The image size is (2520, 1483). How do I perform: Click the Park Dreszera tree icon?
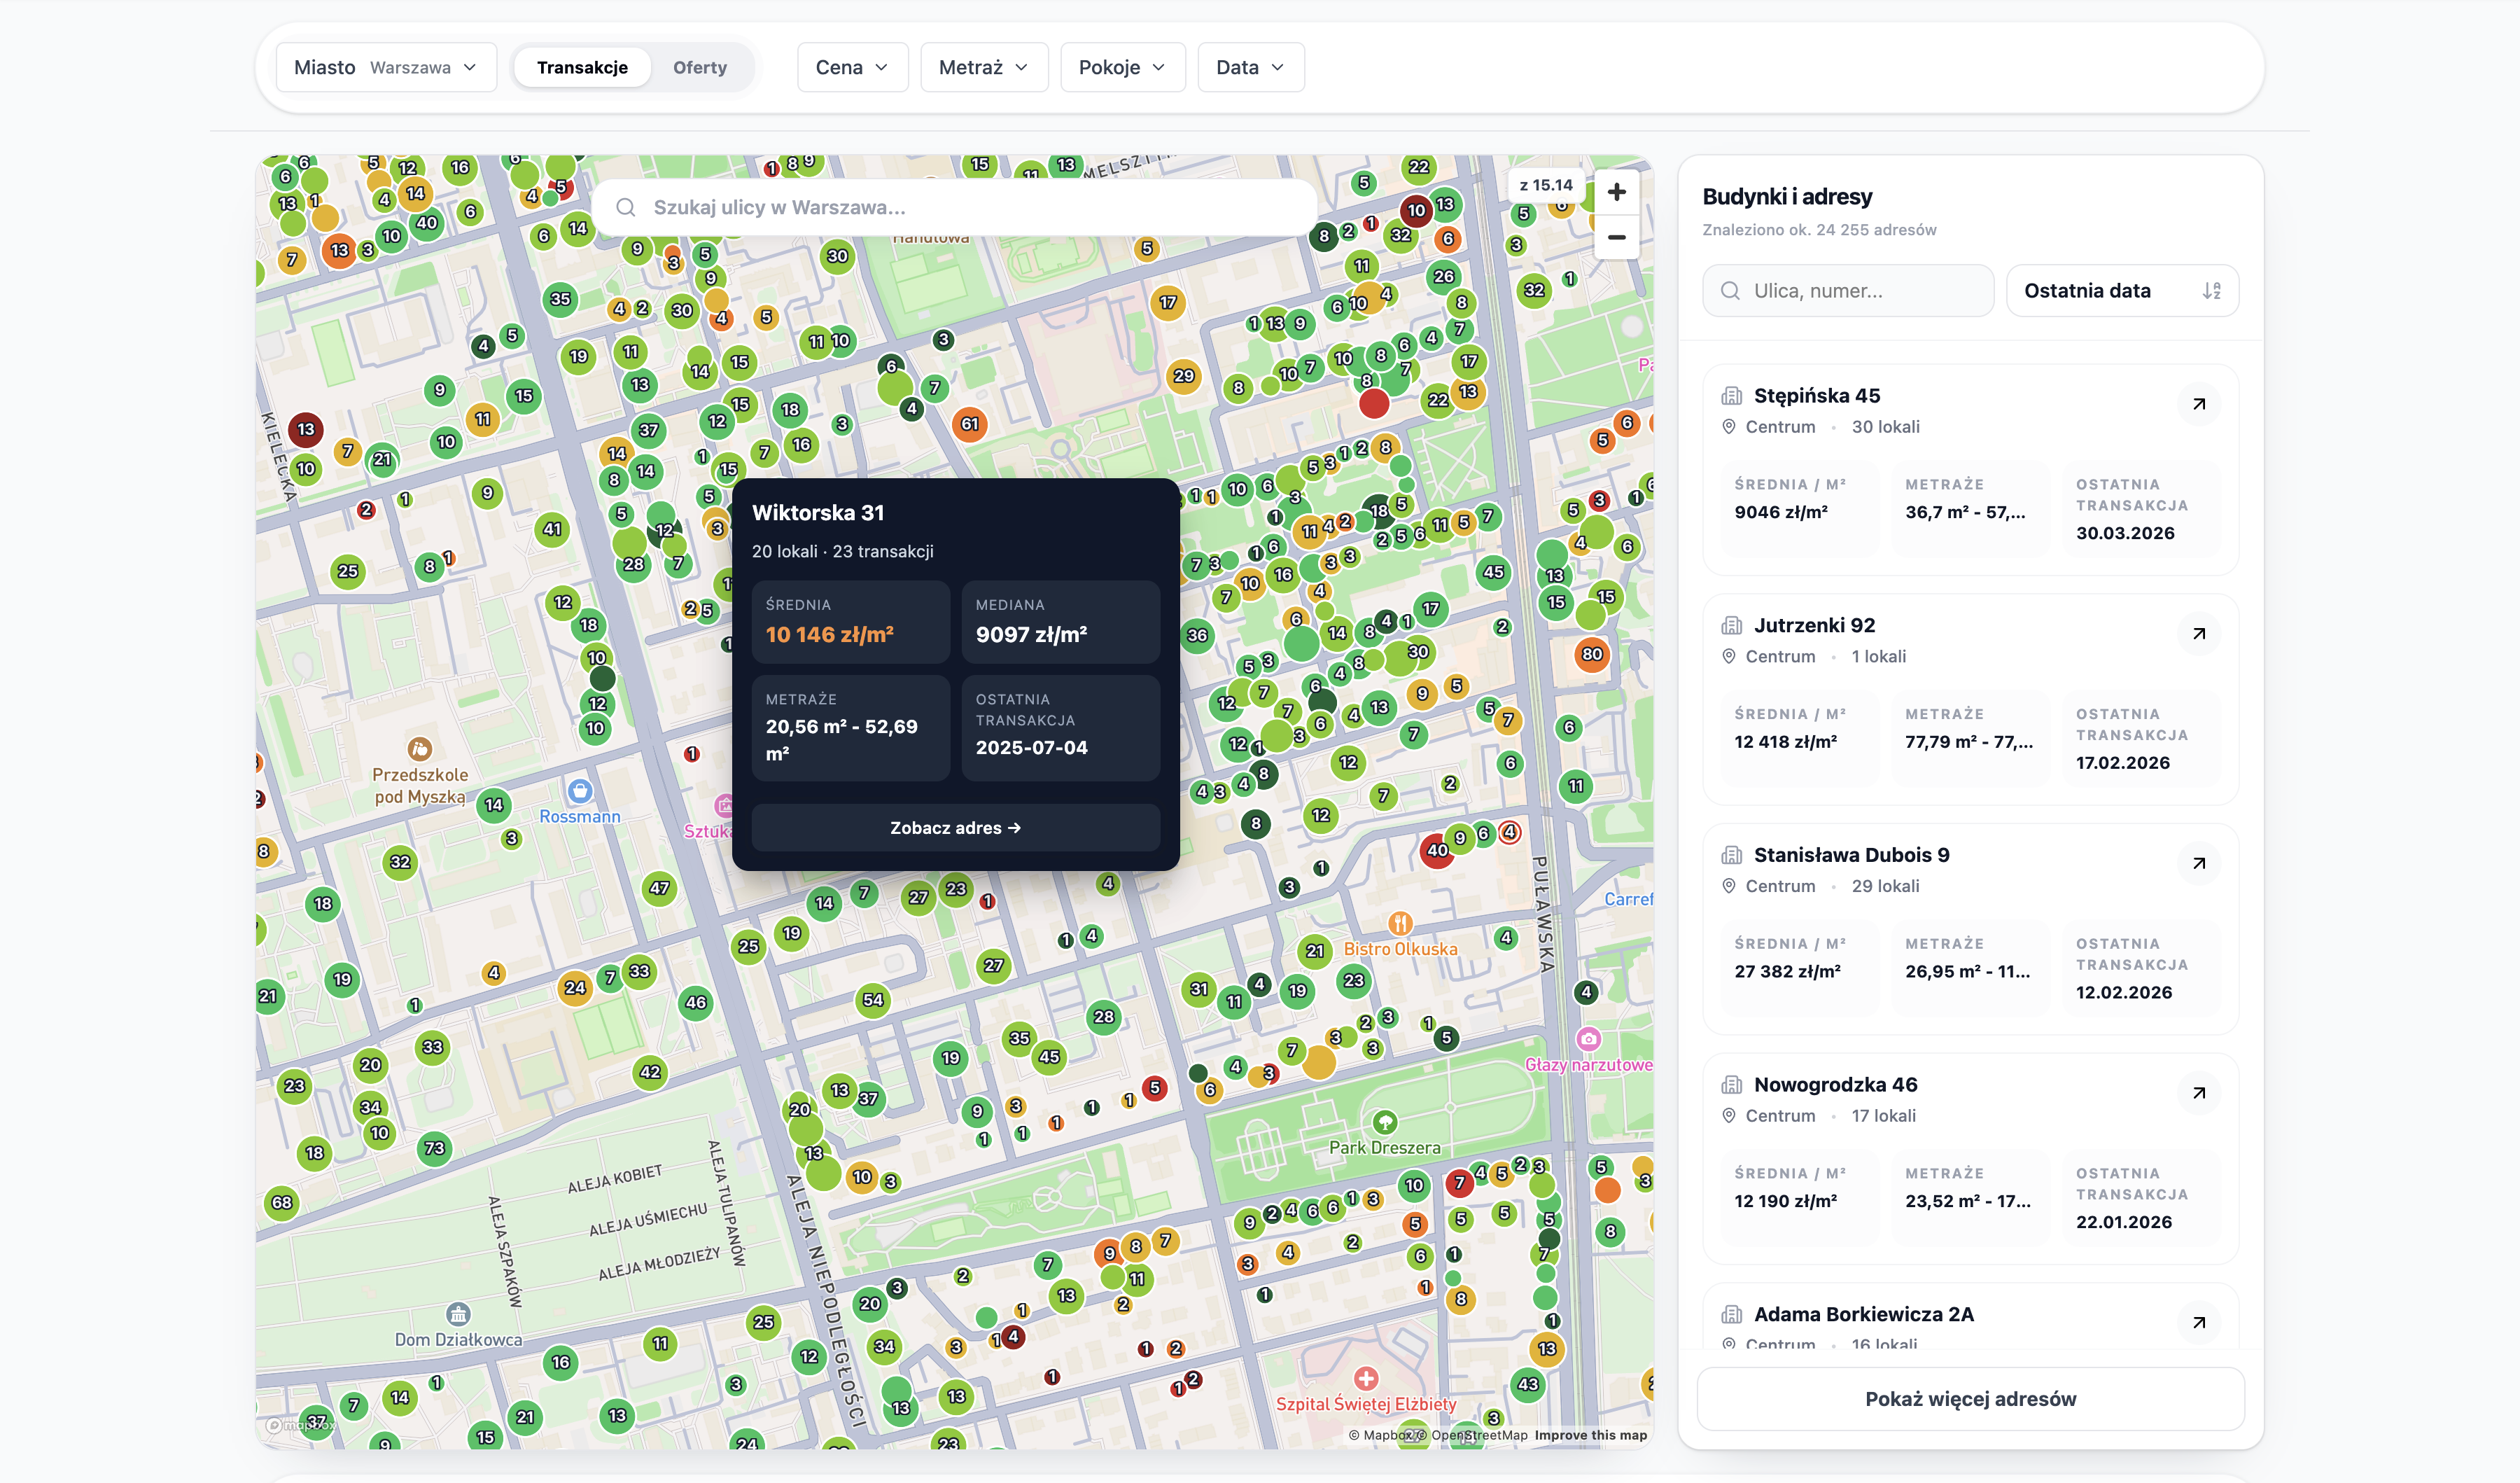(x=1384, y=1122)
